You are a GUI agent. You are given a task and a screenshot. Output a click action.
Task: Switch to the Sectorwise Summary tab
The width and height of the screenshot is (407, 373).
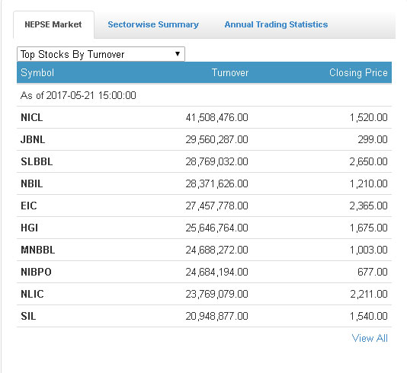pos(153,24)
